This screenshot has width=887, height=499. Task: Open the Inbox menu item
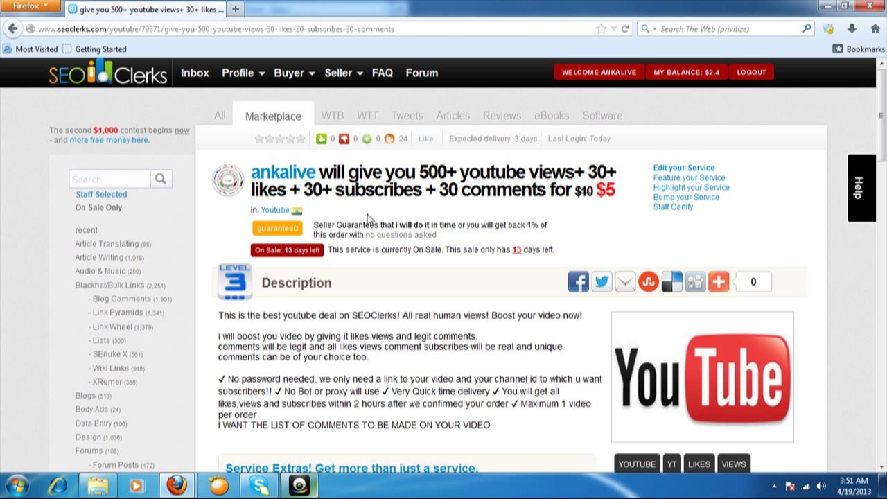195,73
